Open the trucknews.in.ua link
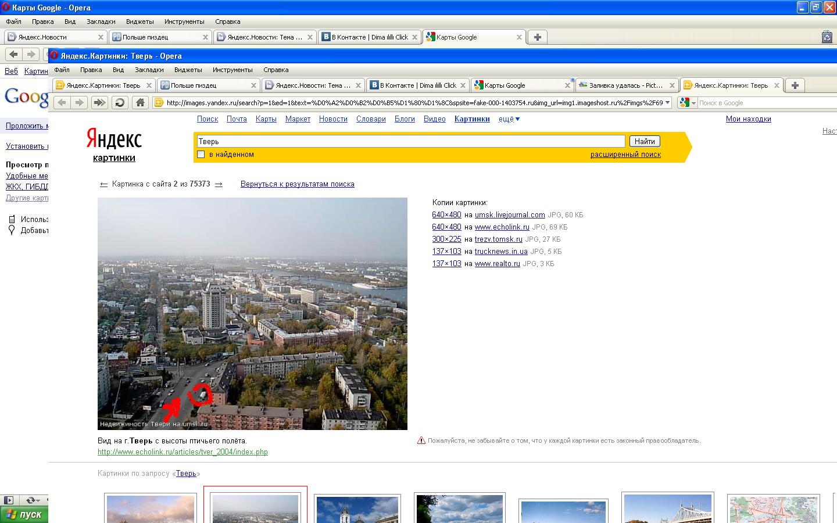 [x=501, y=252]
